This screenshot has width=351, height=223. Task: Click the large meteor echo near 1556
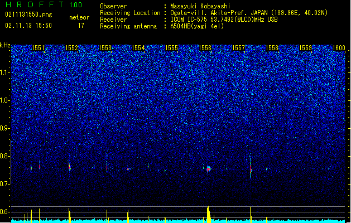coord(208,169)
